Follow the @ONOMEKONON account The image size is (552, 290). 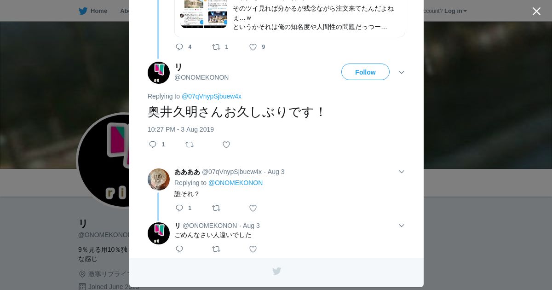click(365, 72)
